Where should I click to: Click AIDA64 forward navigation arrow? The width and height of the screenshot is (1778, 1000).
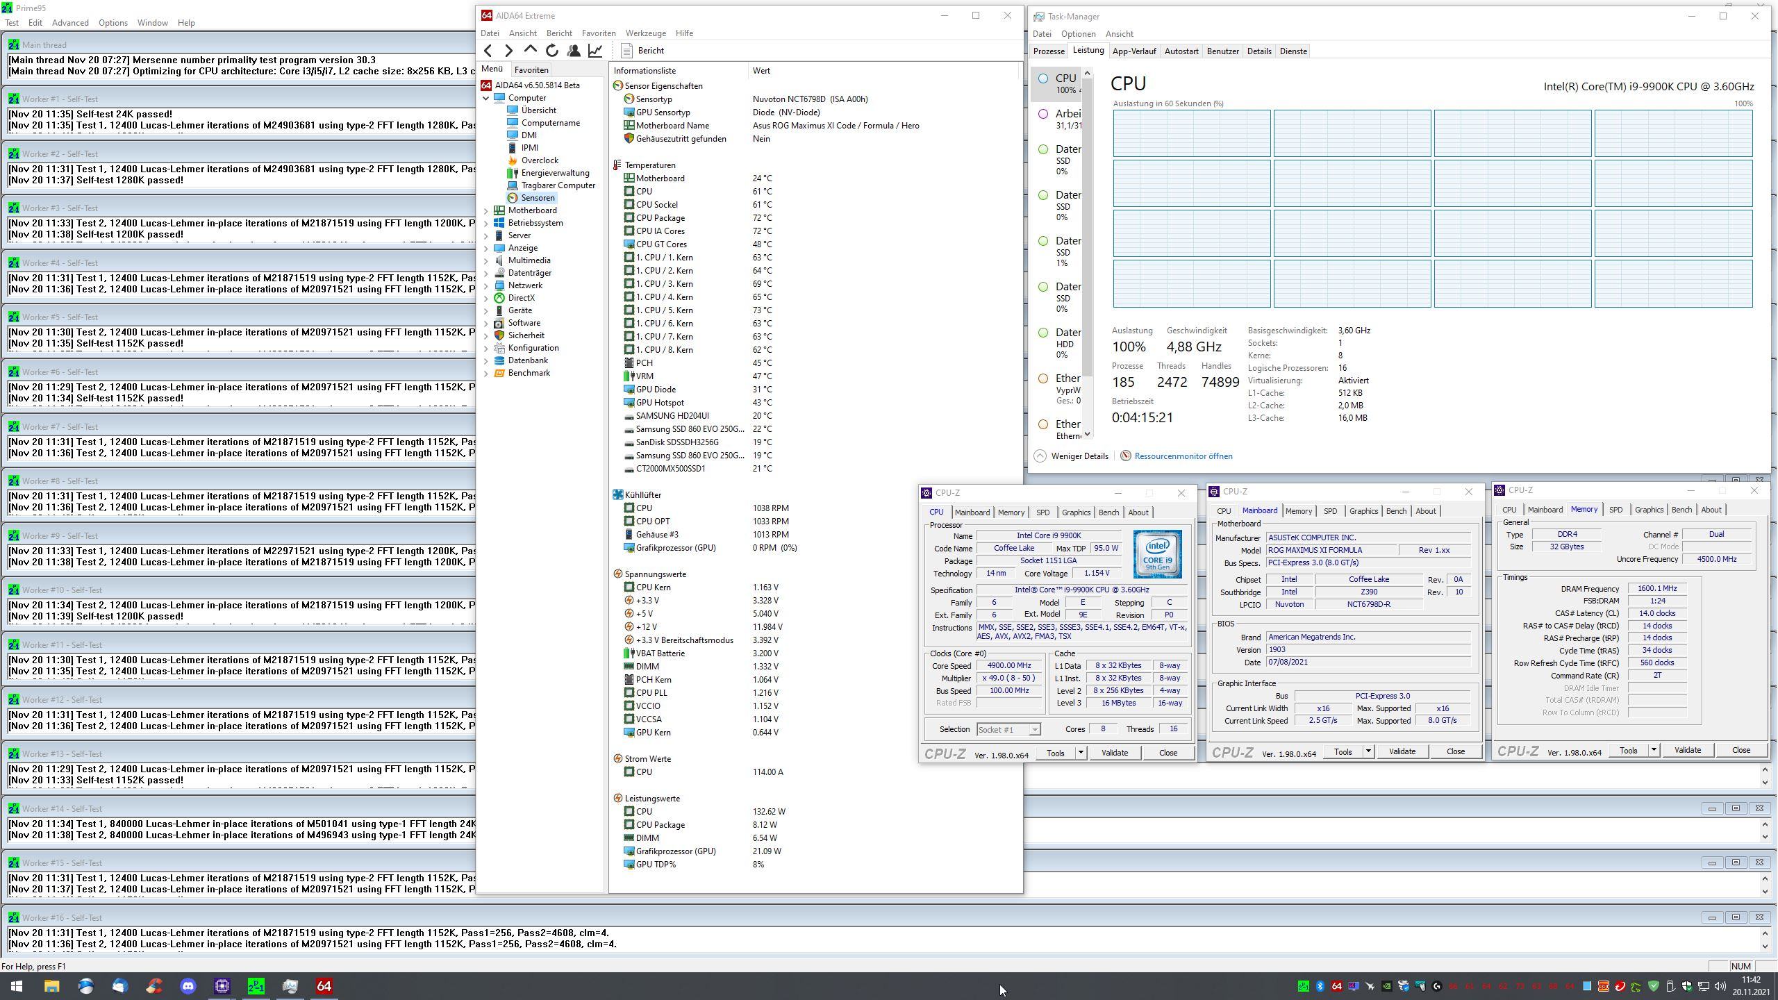(509, 50)
